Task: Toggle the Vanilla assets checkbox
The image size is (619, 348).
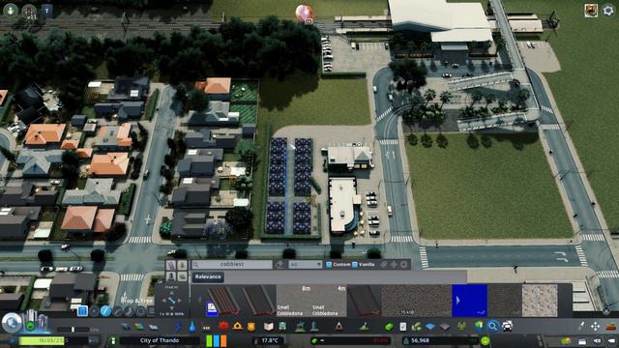Action: tap(355, 264)
